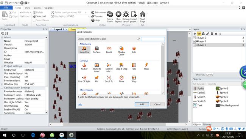Click the layer lock icon in Layers toolbar
Viewport: 246px width, 139px height.
203,34
